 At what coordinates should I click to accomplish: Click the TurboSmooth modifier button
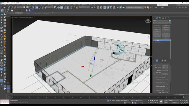(157, 36)
